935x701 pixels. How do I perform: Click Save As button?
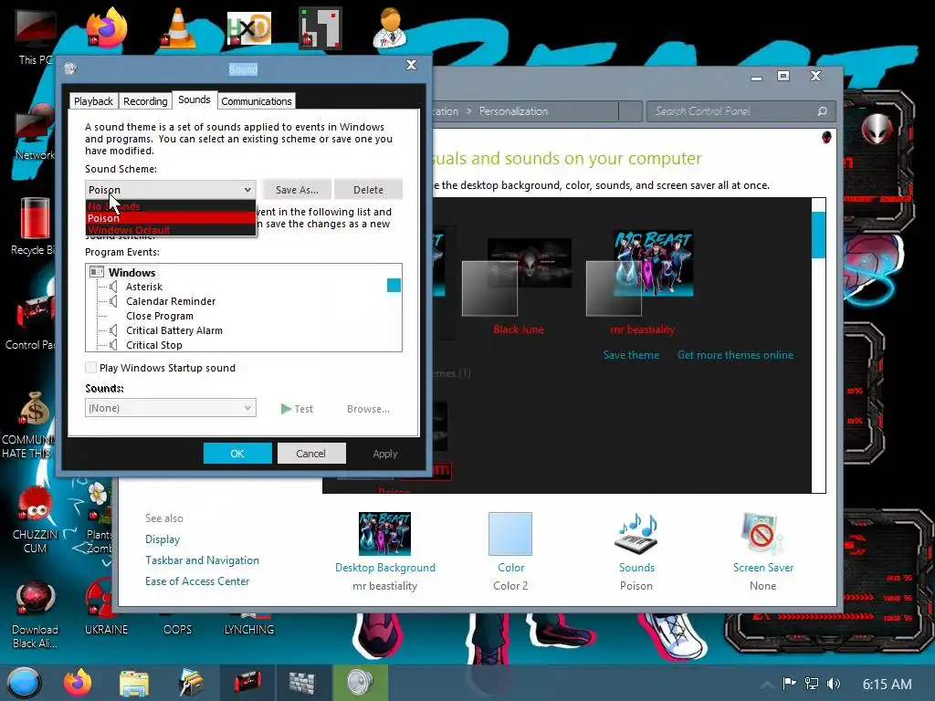297,190
